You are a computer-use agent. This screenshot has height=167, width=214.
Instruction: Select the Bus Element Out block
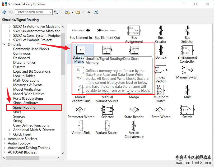pyautogui.click(x=107, y=33)
